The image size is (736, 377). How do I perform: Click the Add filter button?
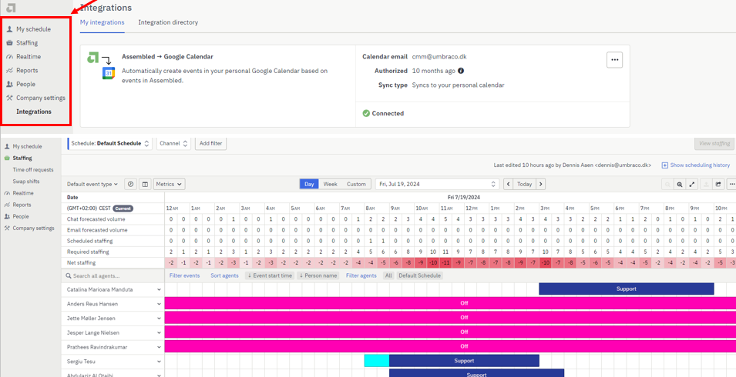click(210, 144)
